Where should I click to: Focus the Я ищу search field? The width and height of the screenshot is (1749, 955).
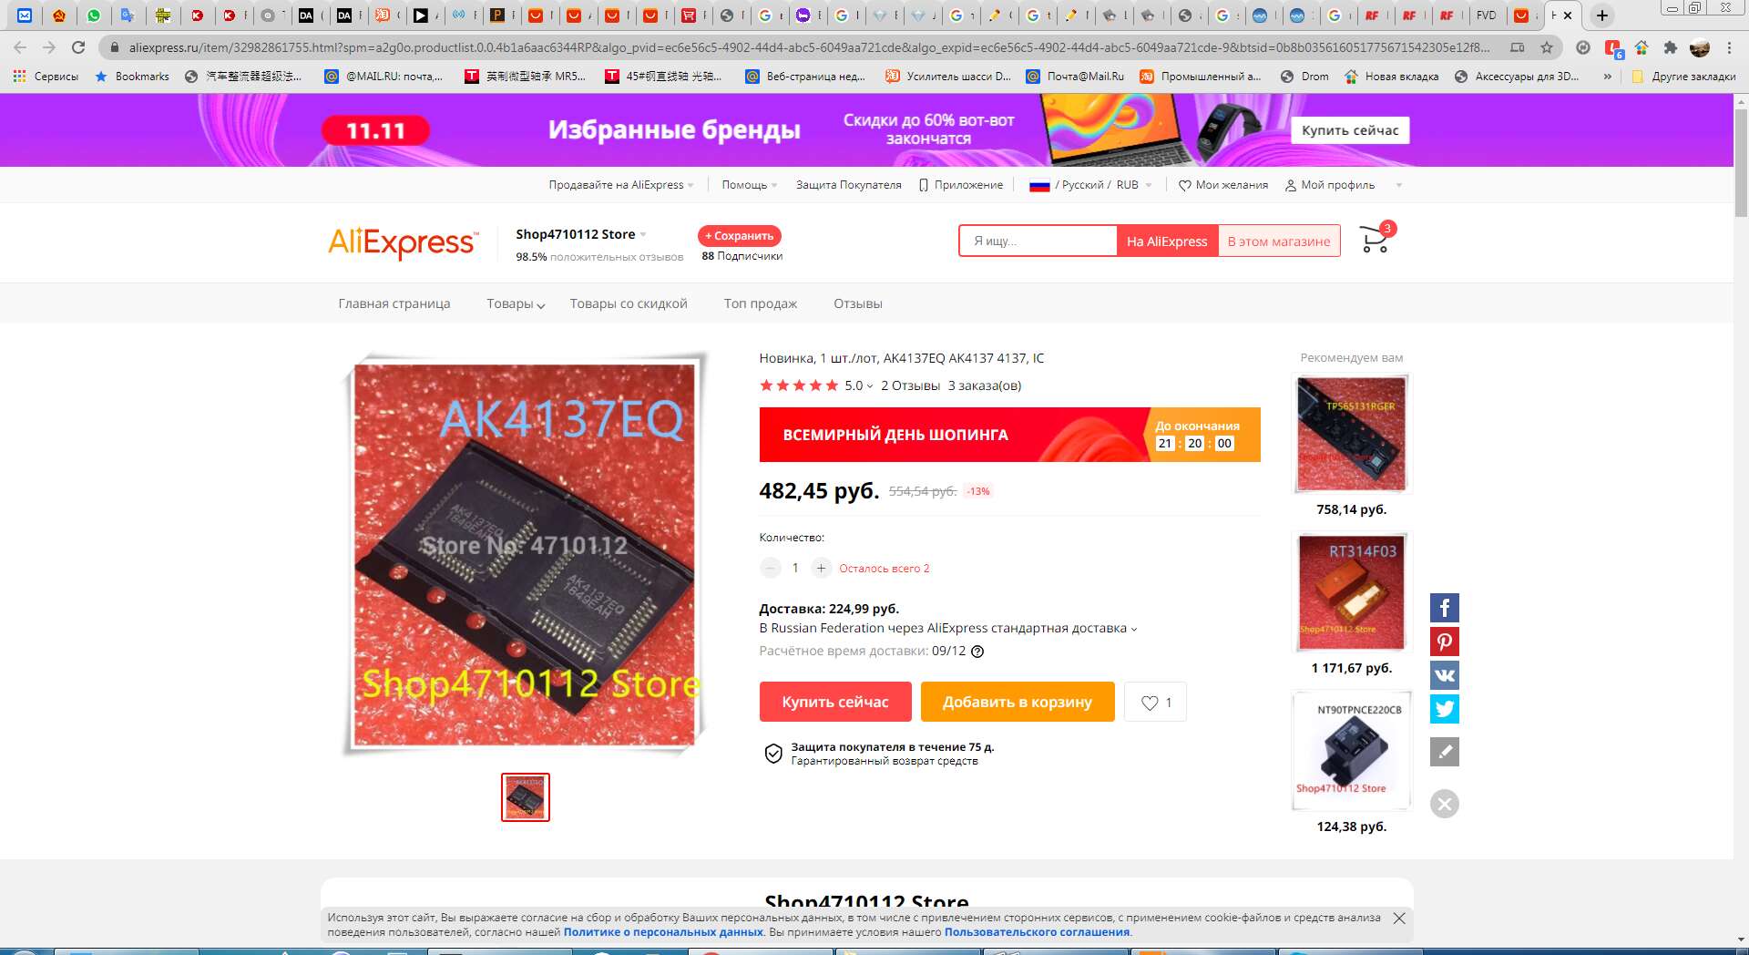(x=1038, y=241)
